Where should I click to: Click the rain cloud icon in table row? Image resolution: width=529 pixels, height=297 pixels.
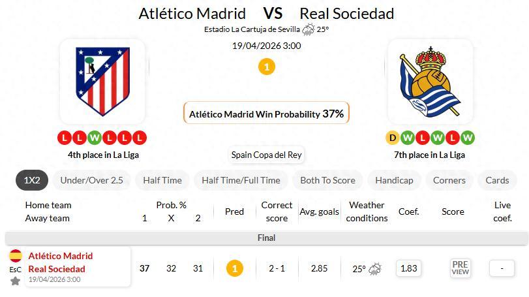tap(375, 269)
